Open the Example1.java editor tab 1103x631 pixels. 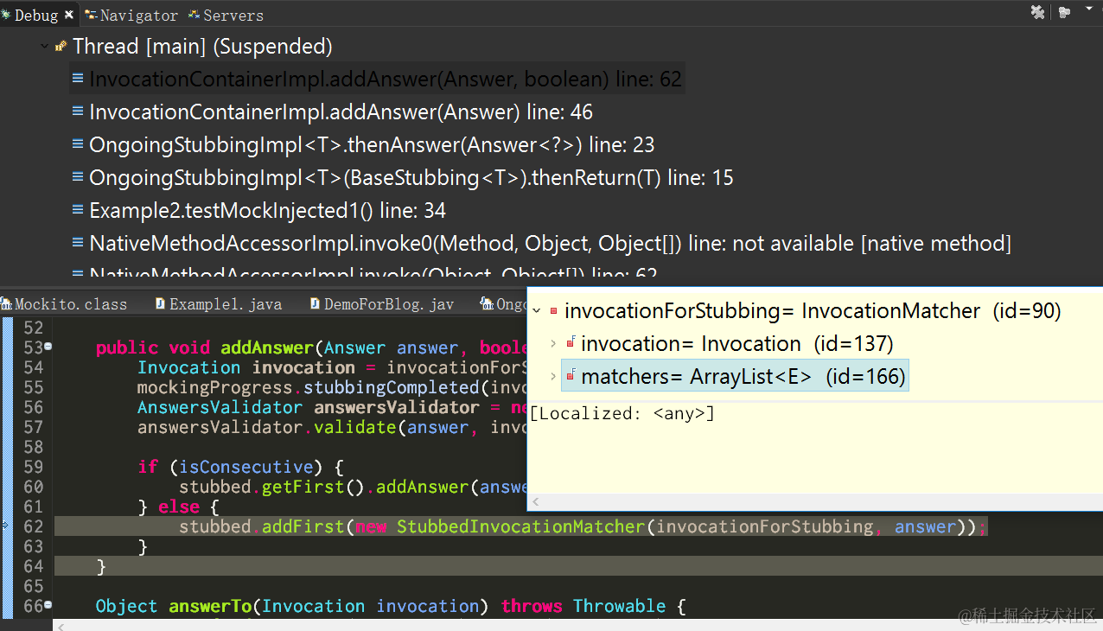(x=226, y=304)
